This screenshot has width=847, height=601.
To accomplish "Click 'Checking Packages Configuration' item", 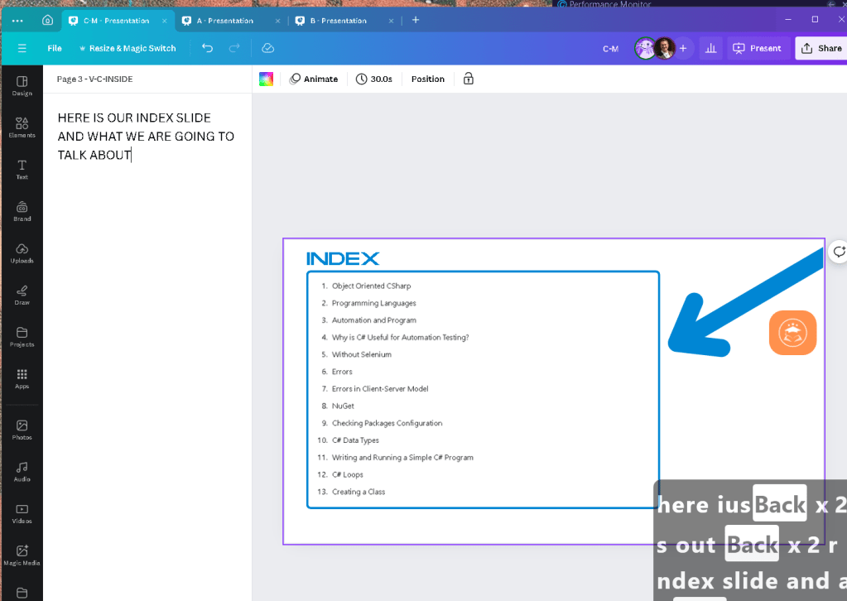I will [387, 423].
